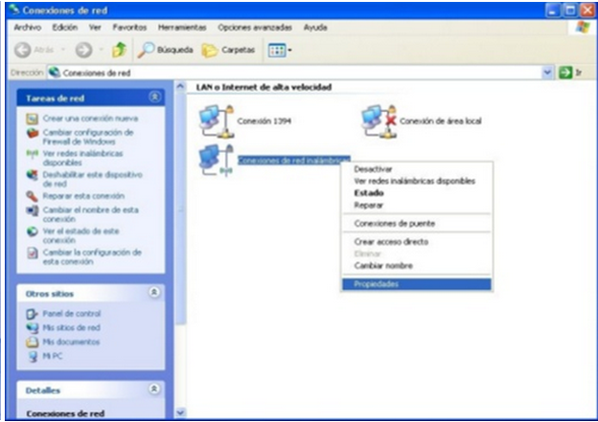Screen dimensions: 598x422
Task: Open the Archivo menu
Action: click(28, 28)
